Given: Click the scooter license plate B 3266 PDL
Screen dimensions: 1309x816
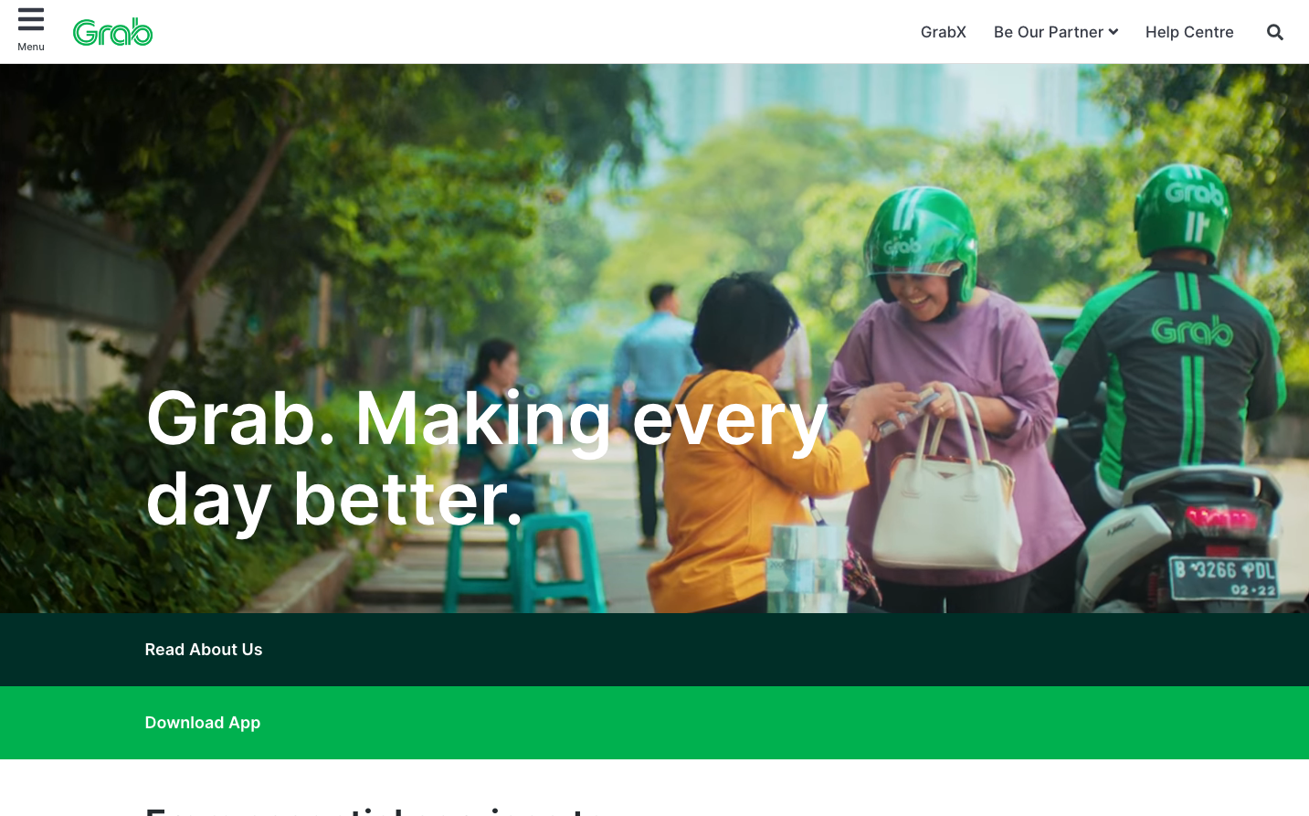Looking at the screenshot, I should [1224, 578].
